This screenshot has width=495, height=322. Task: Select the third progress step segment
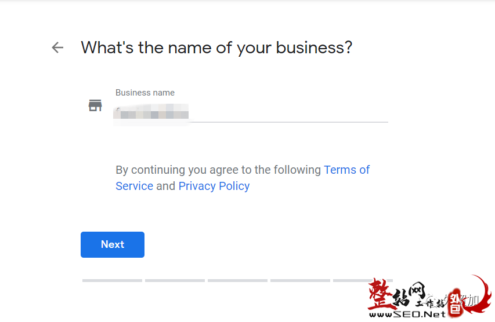click(x=237, y=280)
